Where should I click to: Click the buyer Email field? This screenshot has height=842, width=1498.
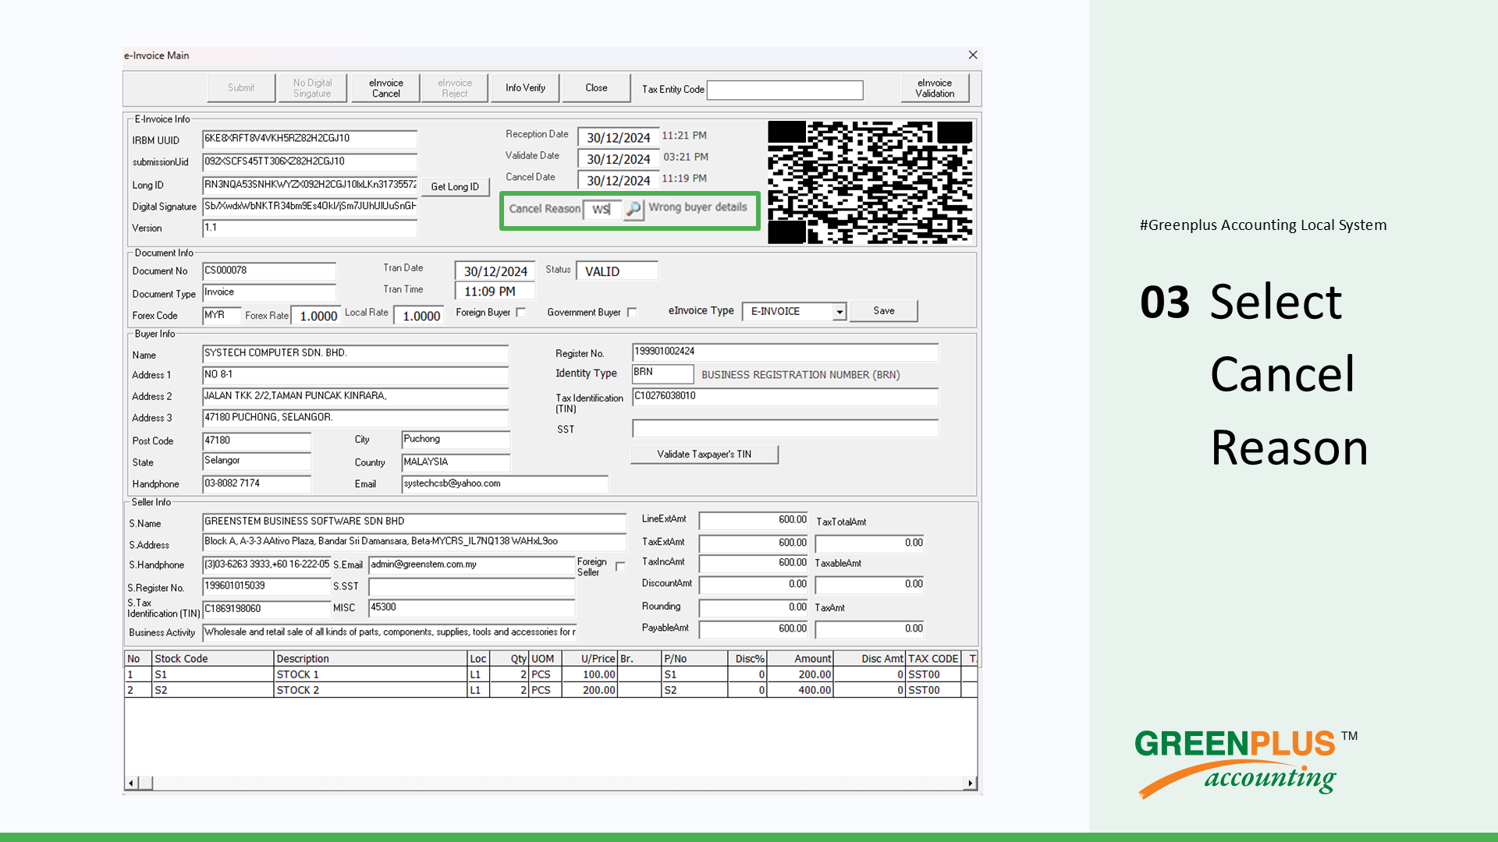505,483
